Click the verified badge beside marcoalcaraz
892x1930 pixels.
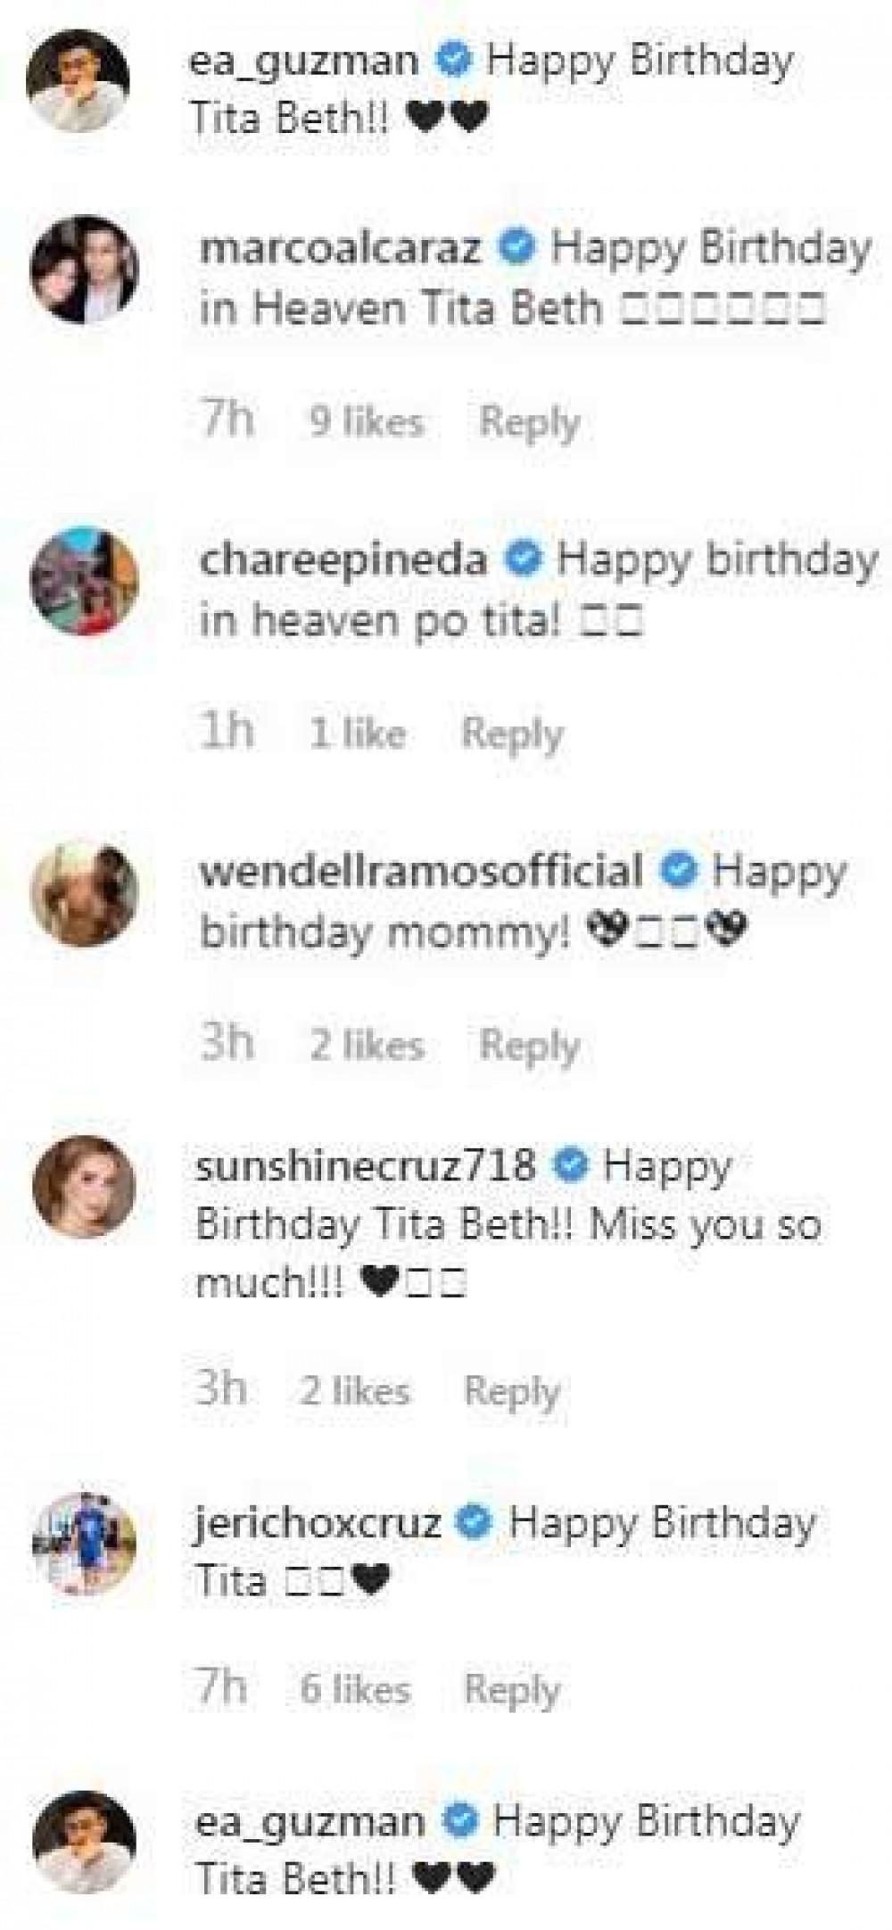click(x=517, y=248)
